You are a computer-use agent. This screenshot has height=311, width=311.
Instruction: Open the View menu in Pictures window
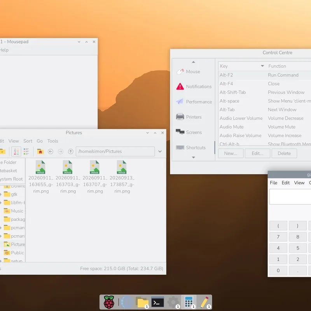(14, 141)
